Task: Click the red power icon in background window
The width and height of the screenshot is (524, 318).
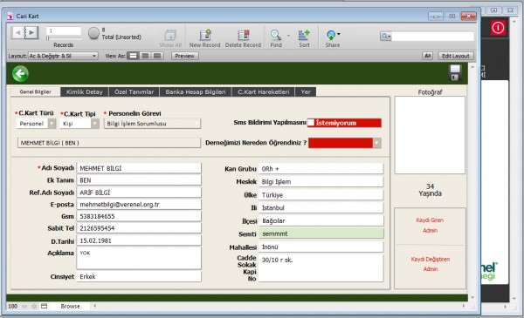Action: pyautogui.click(x=498, y=27)
